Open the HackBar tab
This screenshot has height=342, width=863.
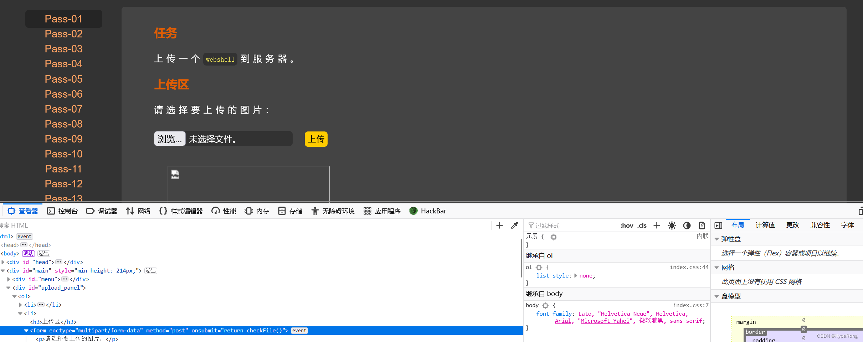pyautogui.click(x=428, y=211)
